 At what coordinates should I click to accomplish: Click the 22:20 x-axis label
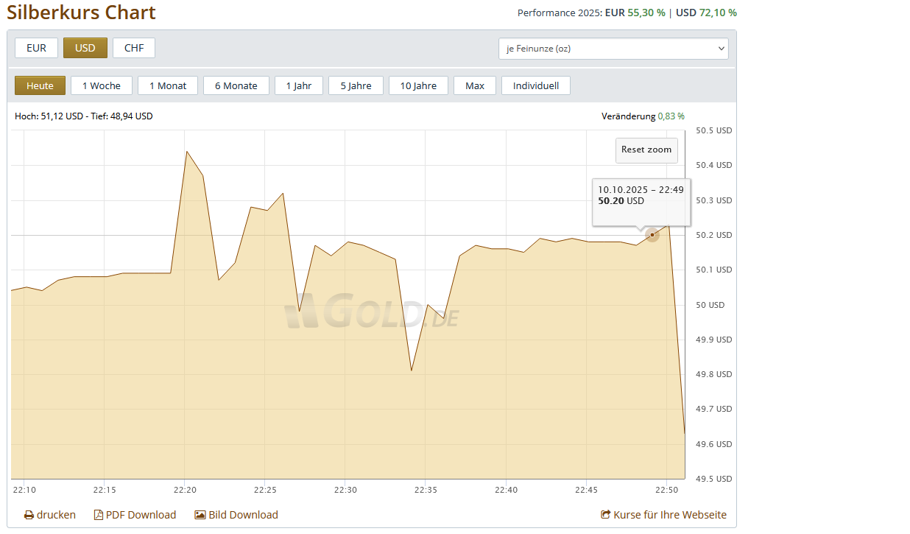pyautogui.click(x=185, y=490)
